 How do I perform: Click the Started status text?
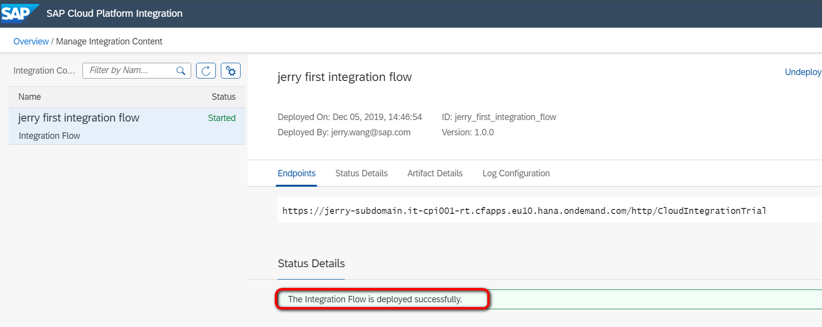(x=221, y=118)
